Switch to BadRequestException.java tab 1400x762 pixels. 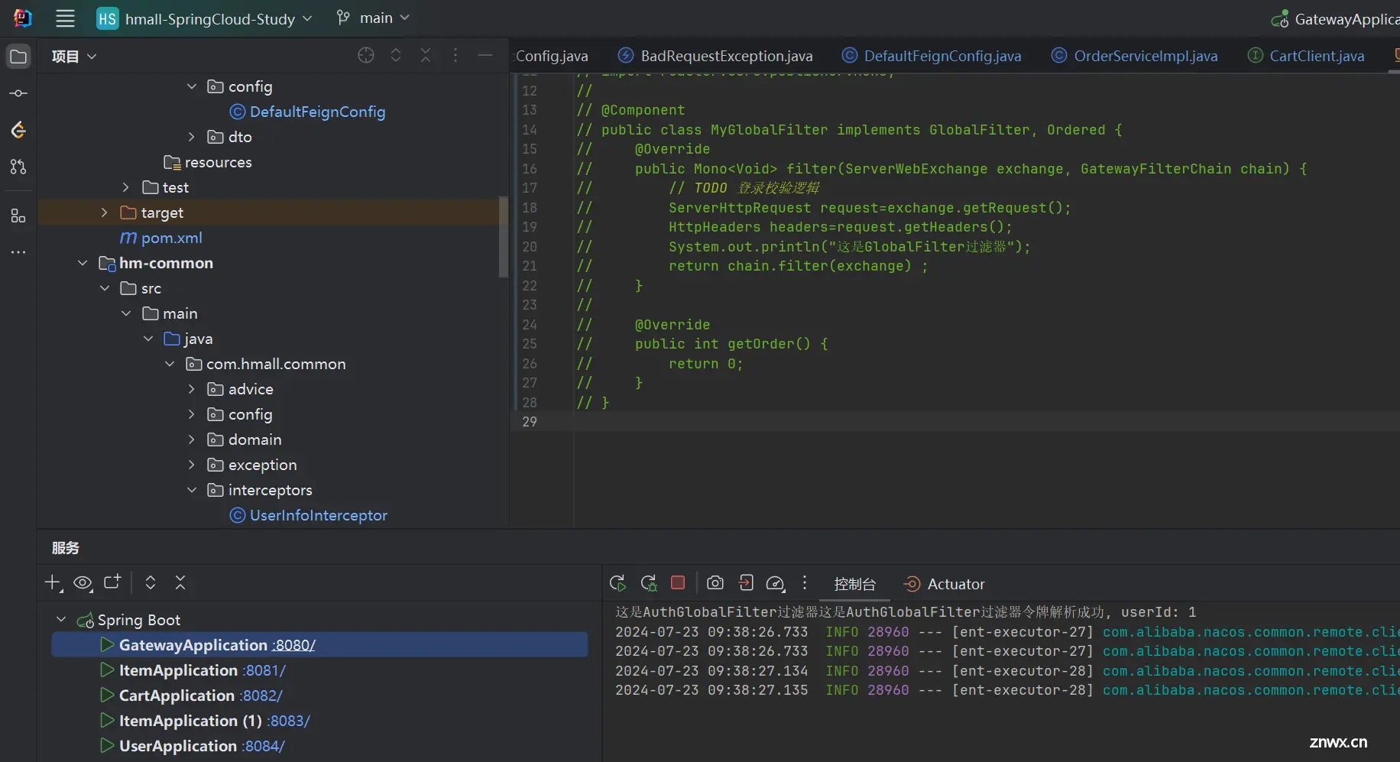click(715, 56)
